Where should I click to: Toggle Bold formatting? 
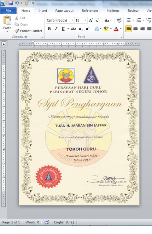(x=49, y=29)
